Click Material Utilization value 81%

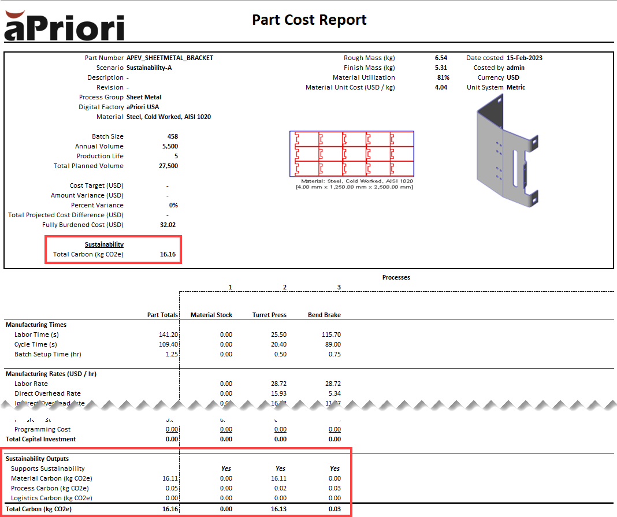tap(443, 77)
